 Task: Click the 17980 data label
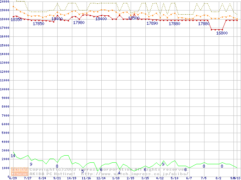click(x=79, y=22)
